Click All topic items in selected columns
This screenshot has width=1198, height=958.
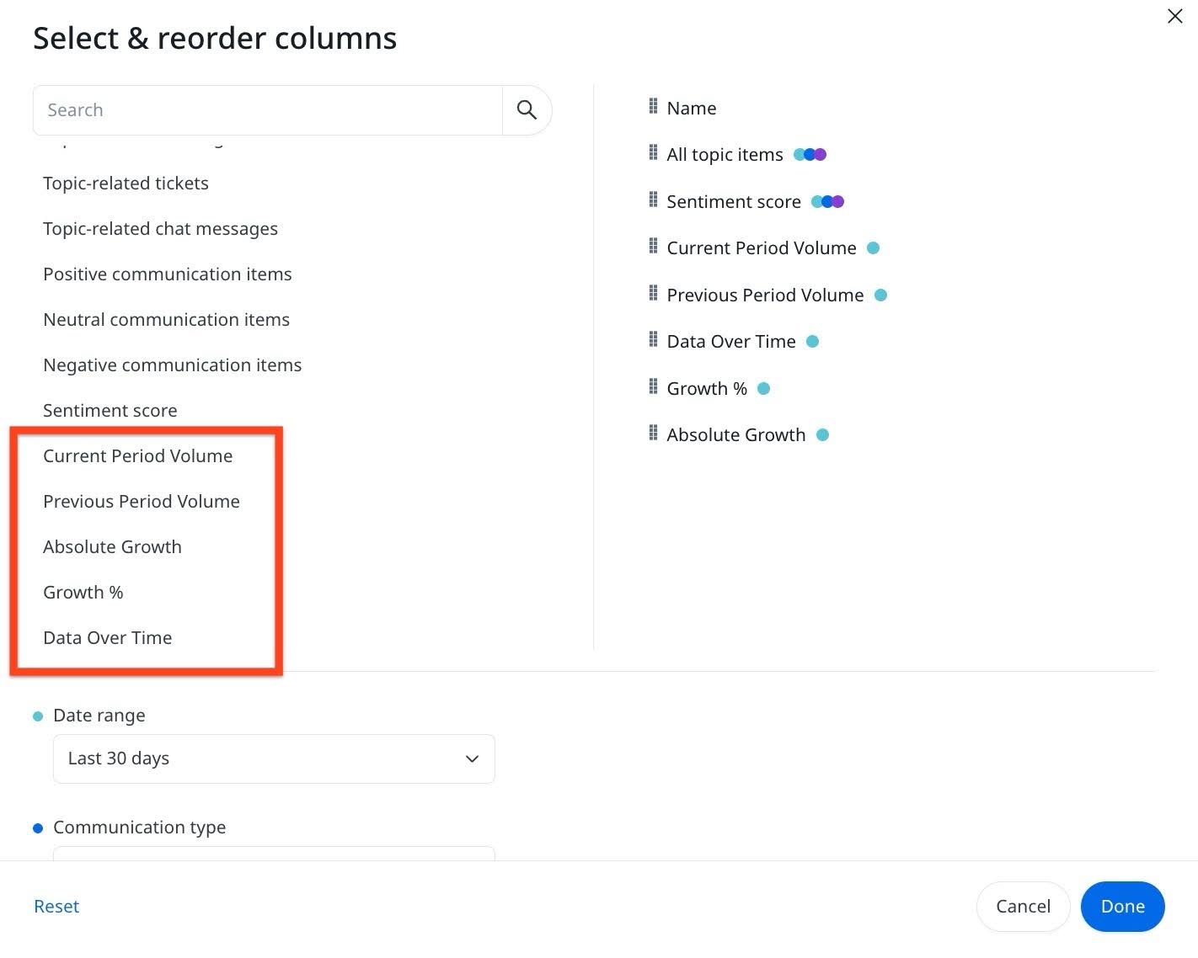(725, 155)
